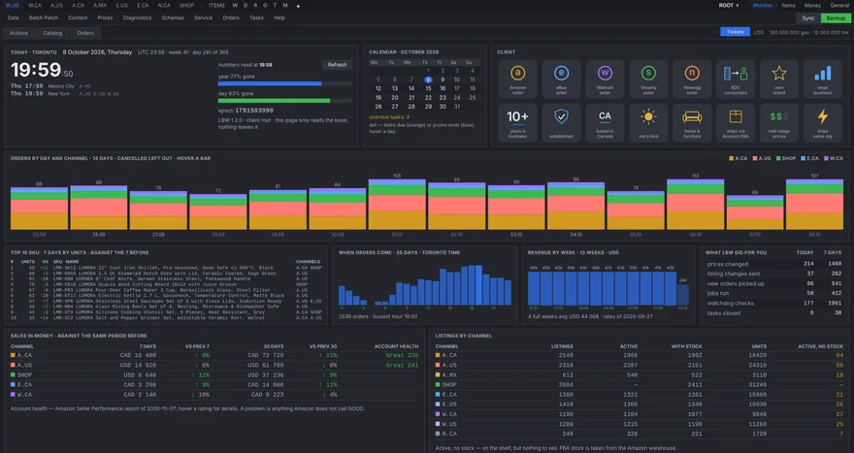
Task: Click the Sync button
Action: pos(808,18)
